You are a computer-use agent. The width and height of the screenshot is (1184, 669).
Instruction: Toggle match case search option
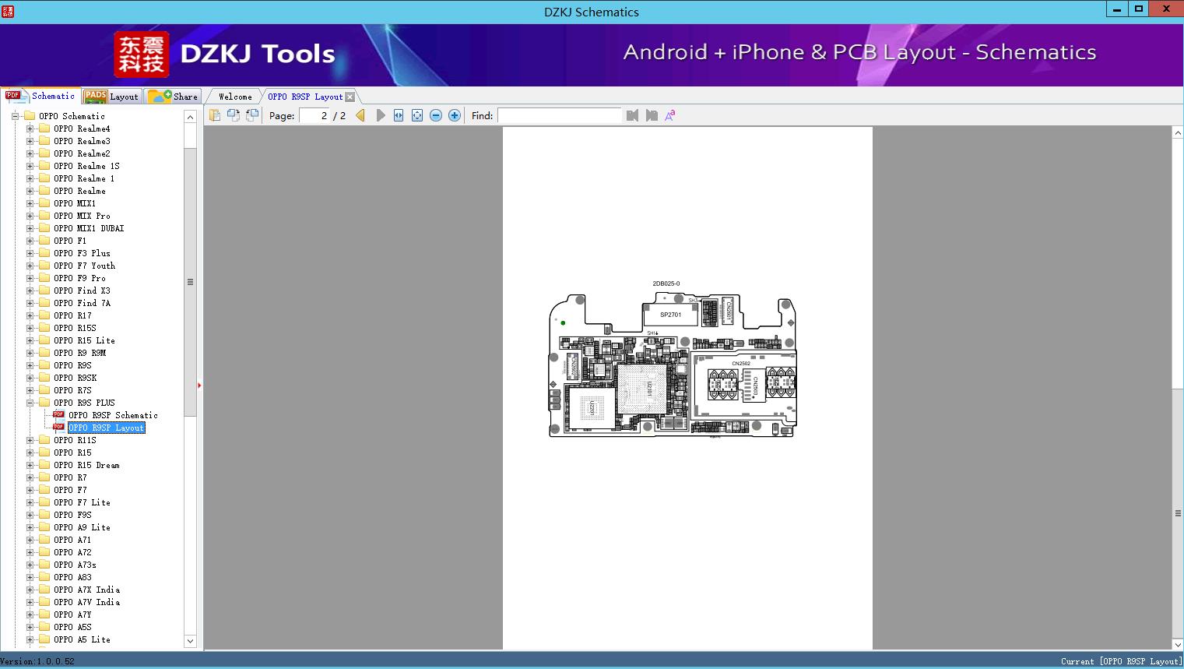coord(669,115)
